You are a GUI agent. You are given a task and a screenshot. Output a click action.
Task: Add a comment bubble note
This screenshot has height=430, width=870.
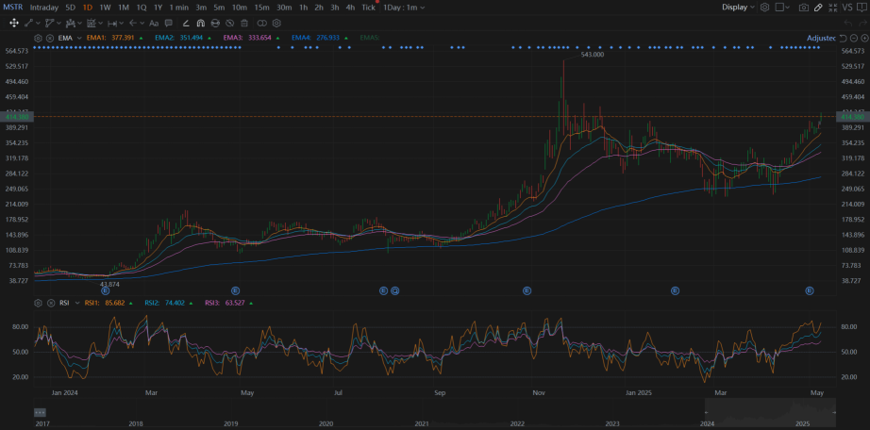[169, 24]
